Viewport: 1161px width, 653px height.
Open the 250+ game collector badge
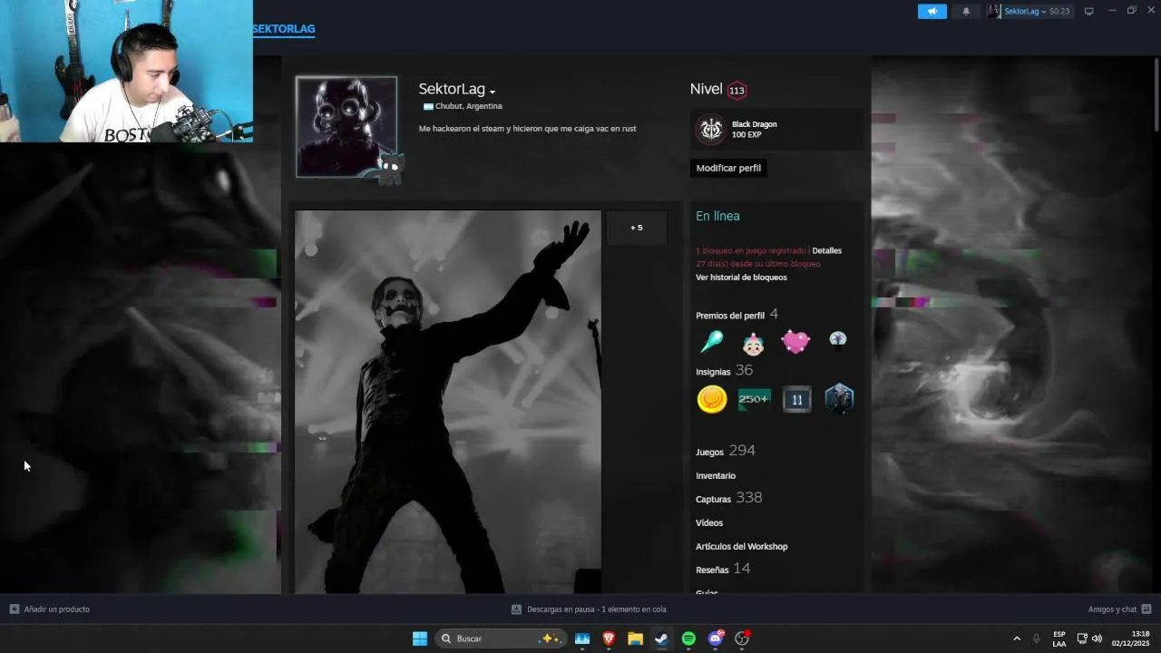point(755,399)
